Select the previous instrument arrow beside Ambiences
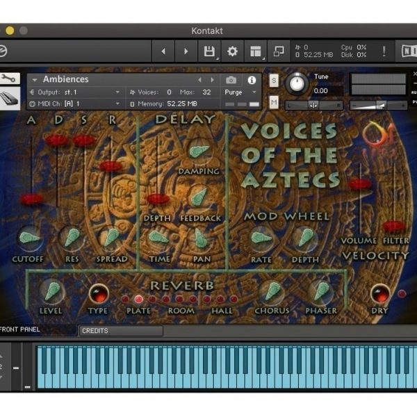The width and height of the screenshot is (417, 417). (x=199, y=80)
